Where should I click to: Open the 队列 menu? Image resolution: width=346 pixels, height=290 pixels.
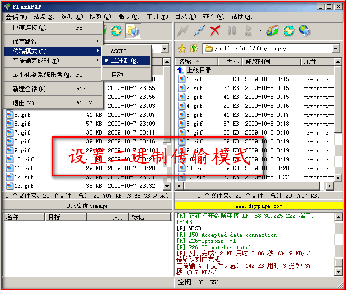(101, 17)
